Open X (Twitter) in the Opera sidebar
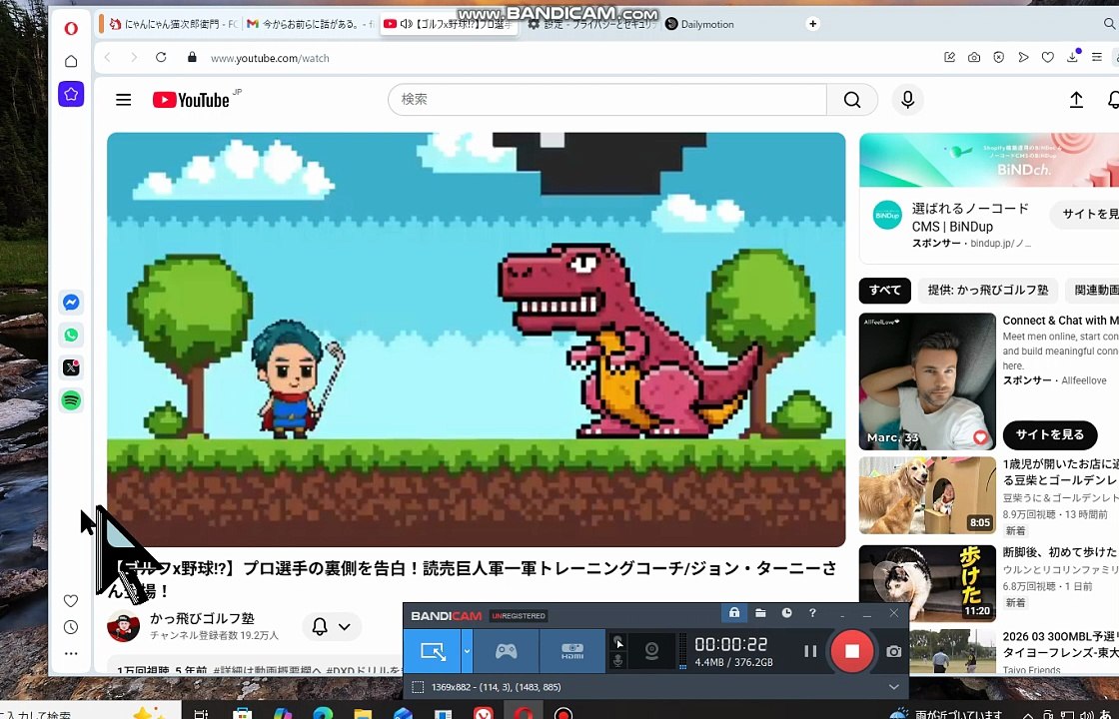The width and height of the screenshot is (1119, 719). 71,367
